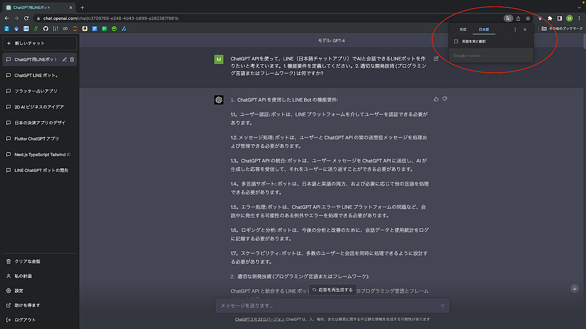This screenshot has height=329, width=586.
Task: Start a chat with 新しいチャット button
Action: pos(40,43)
